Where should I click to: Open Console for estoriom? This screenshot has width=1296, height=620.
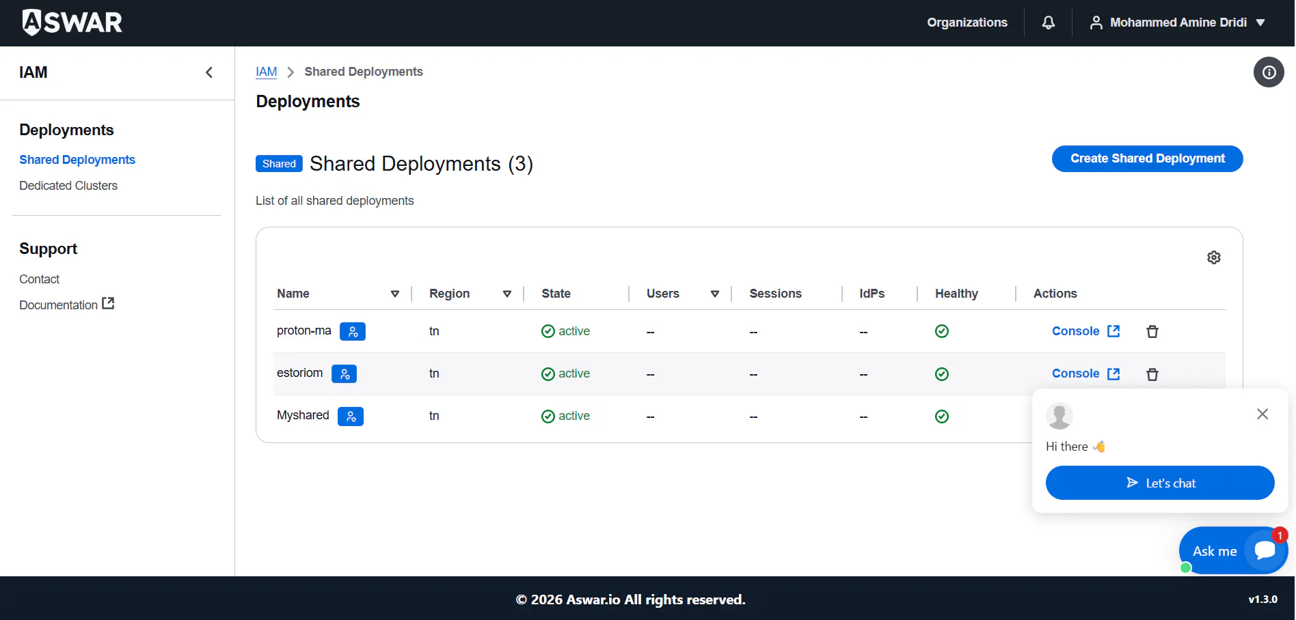coord(1086,374)
